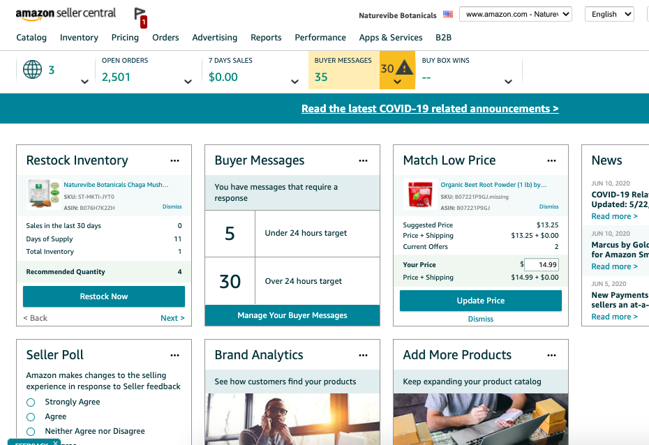Click the notification flag icon
Image resolution: width=649 pixels, height=445 pixels.
[140, 15]
